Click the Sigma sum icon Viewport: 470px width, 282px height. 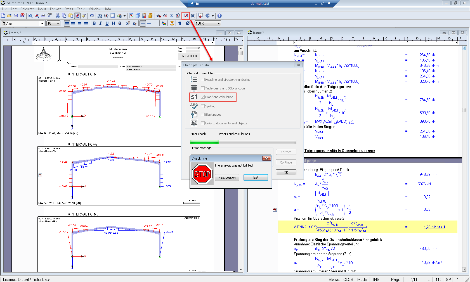[172, 16]
